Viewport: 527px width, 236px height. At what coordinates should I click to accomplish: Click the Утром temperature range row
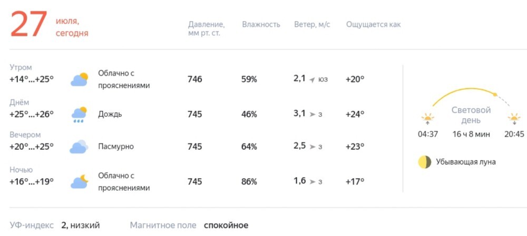point(32,75)
